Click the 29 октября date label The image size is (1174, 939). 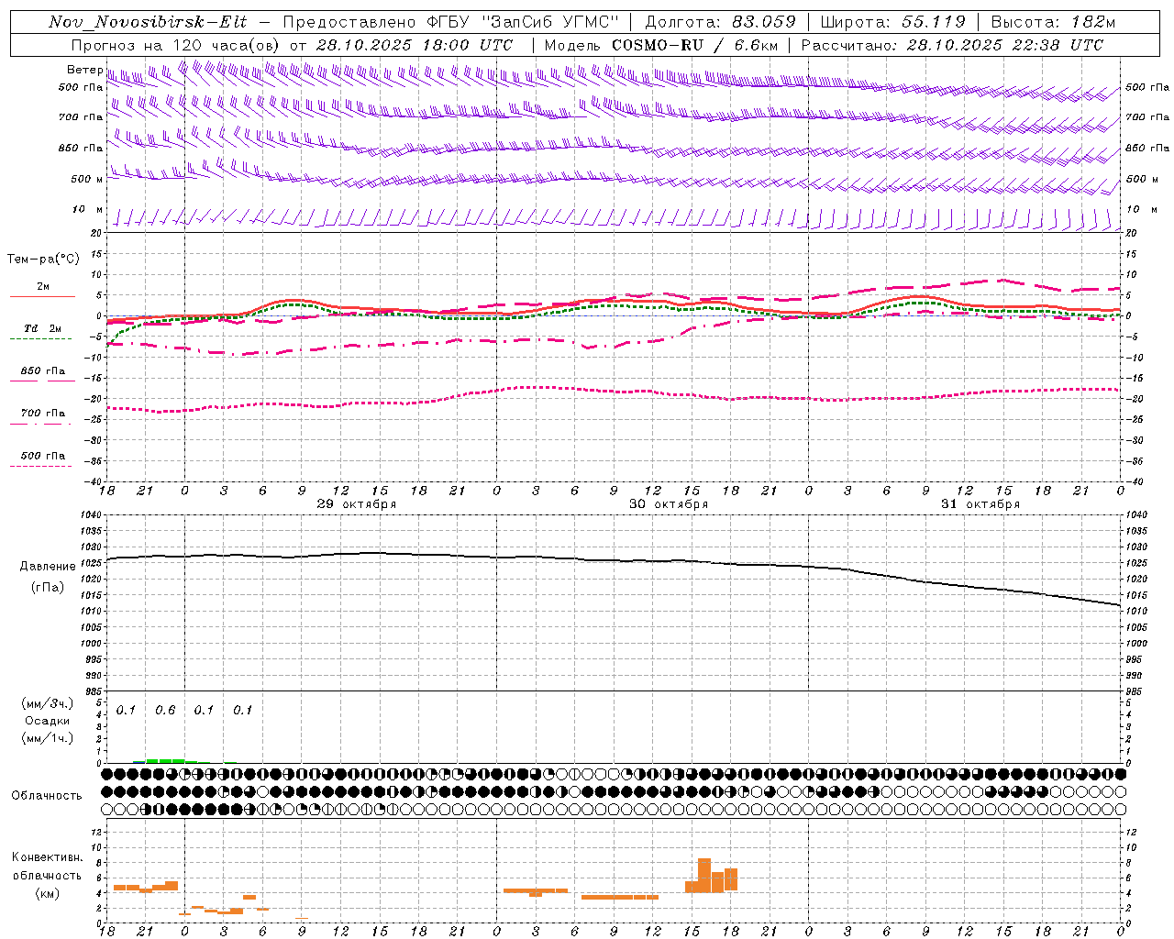[357, 504]
